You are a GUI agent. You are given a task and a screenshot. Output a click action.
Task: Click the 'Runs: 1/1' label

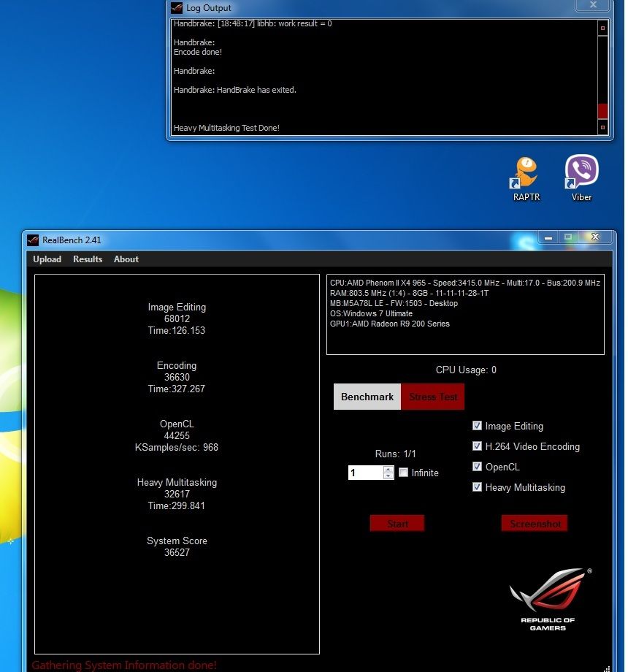(x=395, y=454)
